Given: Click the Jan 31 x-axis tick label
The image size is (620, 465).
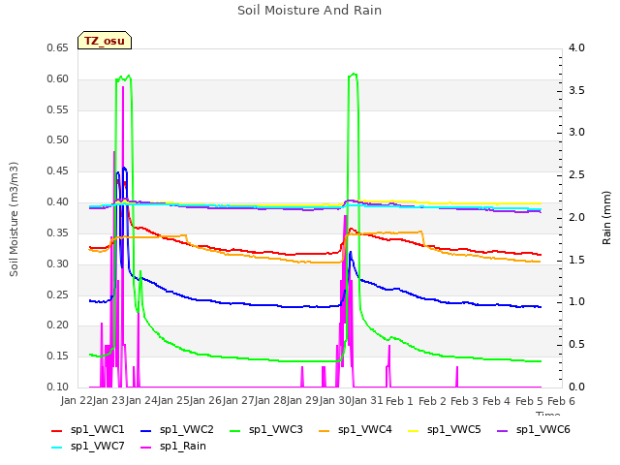Looking at the screenshot, I should click(x=367, y=400).
